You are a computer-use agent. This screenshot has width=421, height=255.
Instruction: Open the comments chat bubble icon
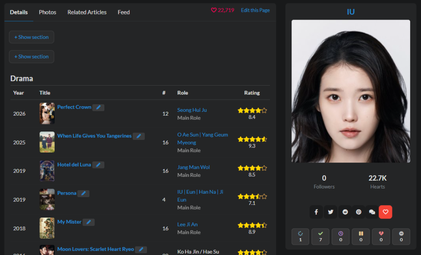click(372, 212)
